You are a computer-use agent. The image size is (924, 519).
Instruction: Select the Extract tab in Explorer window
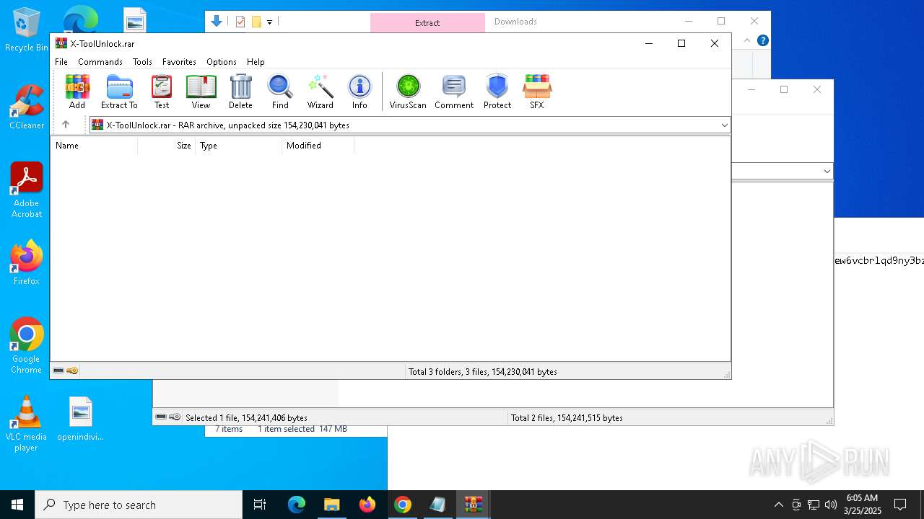427,23
